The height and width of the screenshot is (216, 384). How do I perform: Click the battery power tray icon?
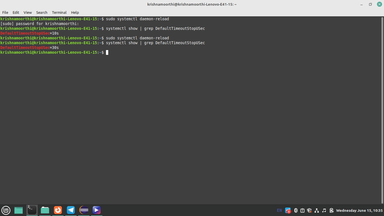(x=331, y=210)
